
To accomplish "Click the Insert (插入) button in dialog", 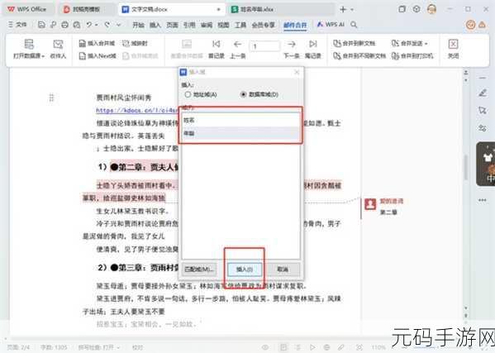I will pyautogui.click(x=245, y=270).
